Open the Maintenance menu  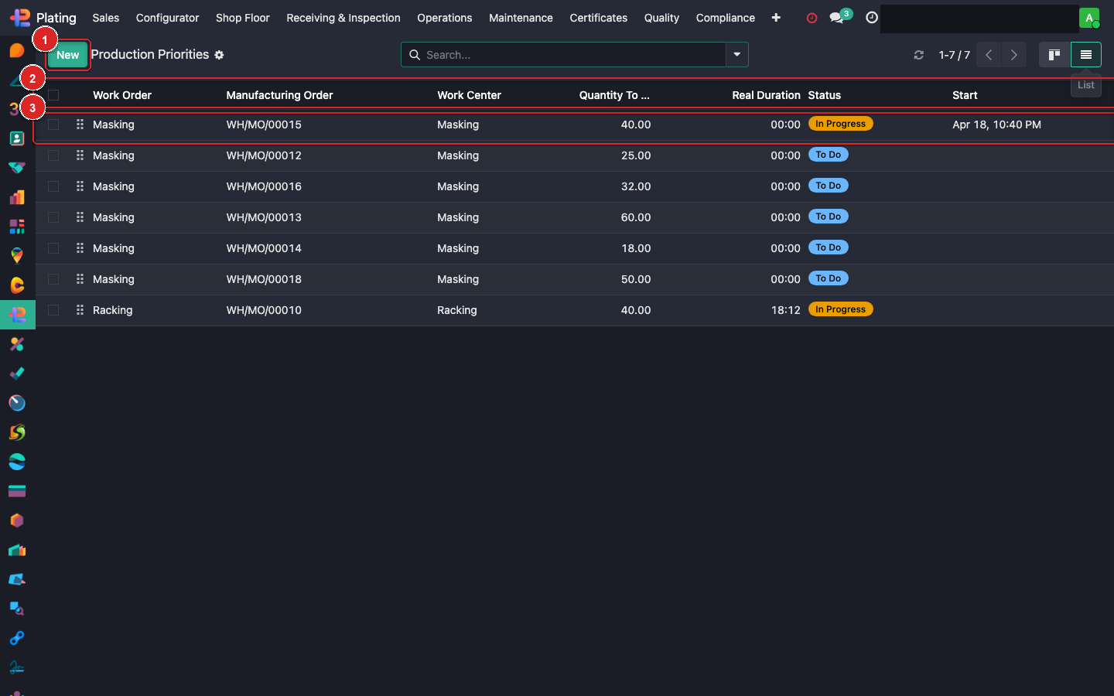pos(521,18)
